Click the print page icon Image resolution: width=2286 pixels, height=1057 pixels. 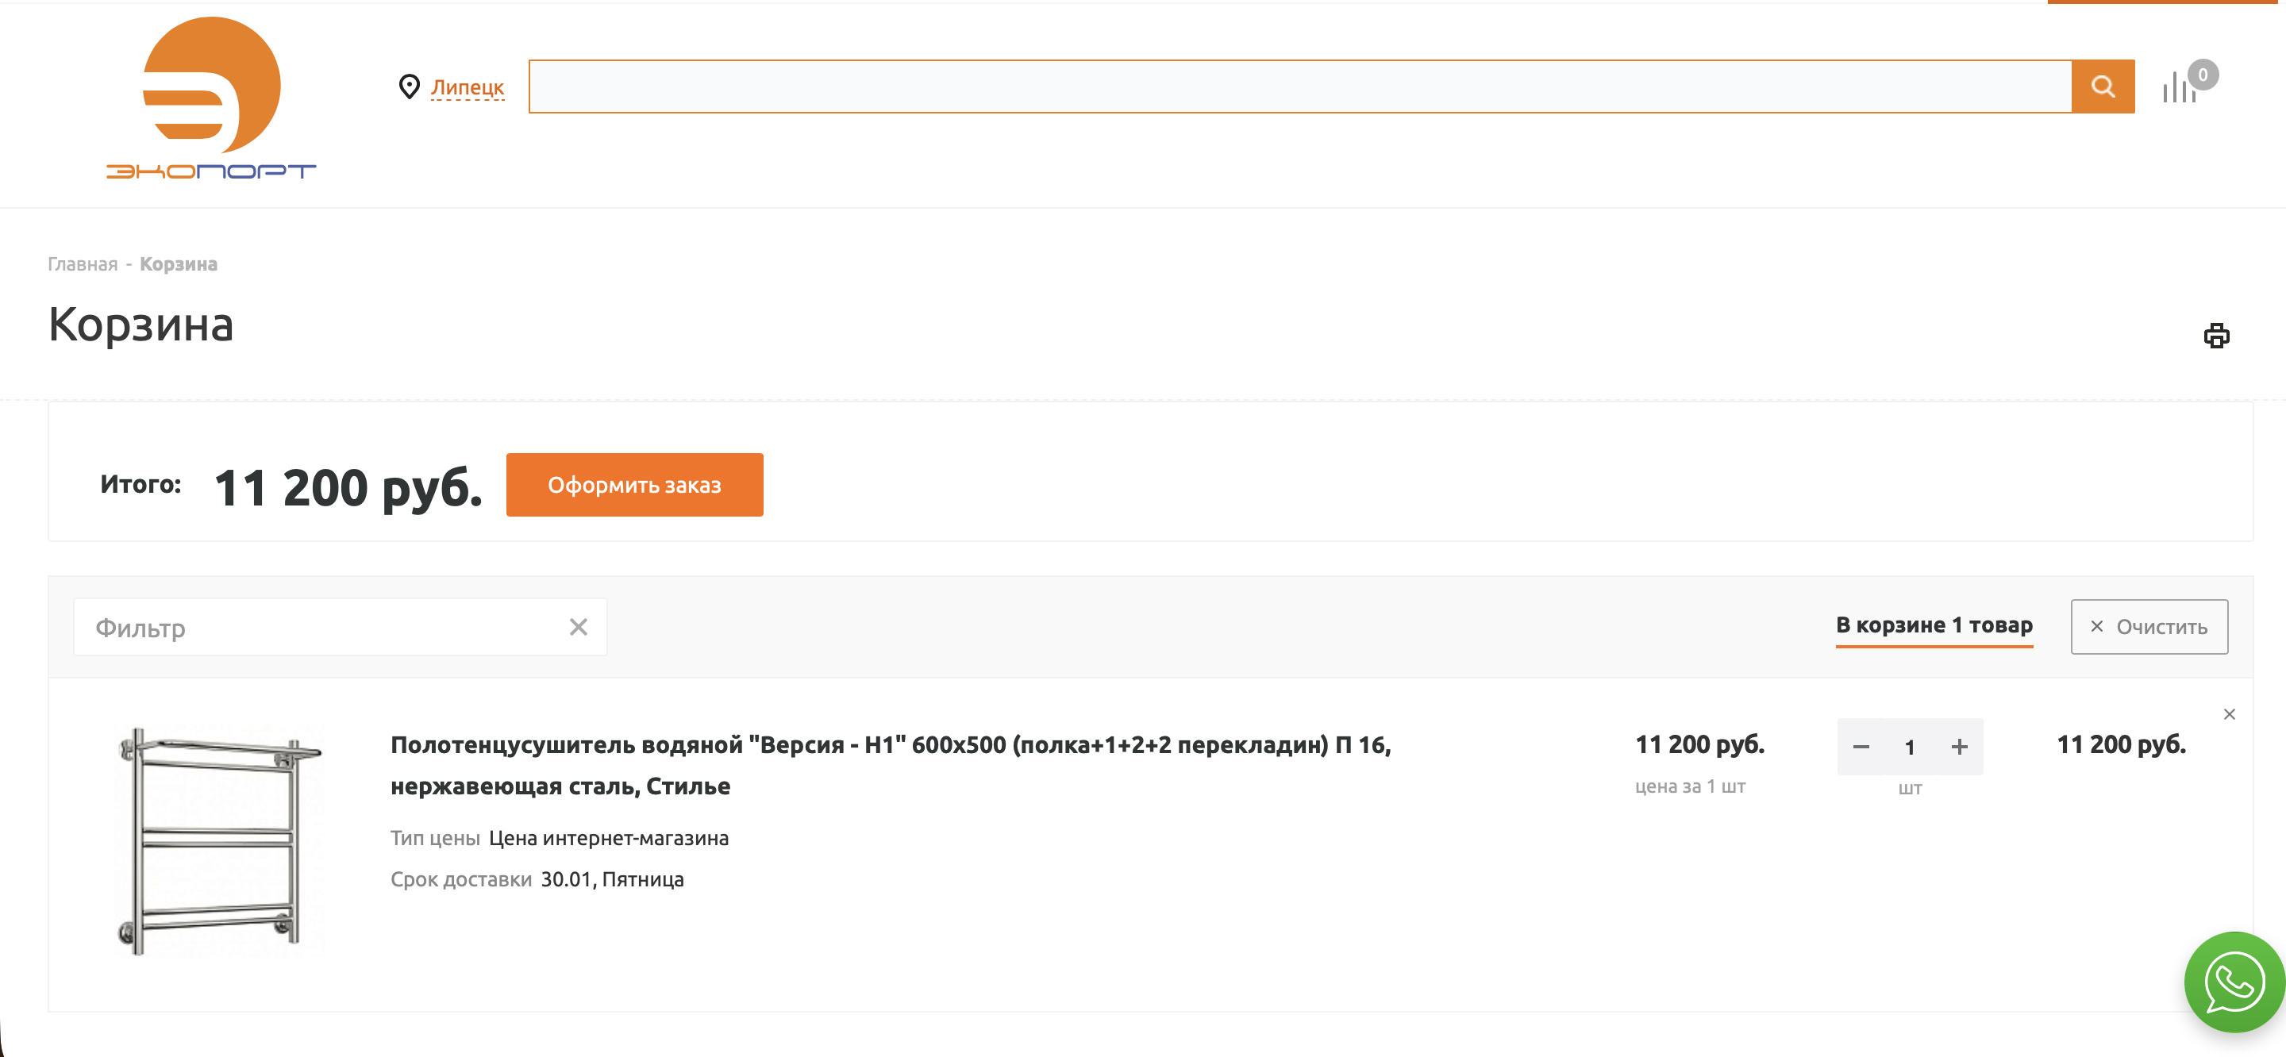pos(2216,336)
